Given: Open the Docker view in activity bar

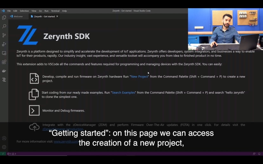Looking at the screenshot, I should click(x=4, y=71).
